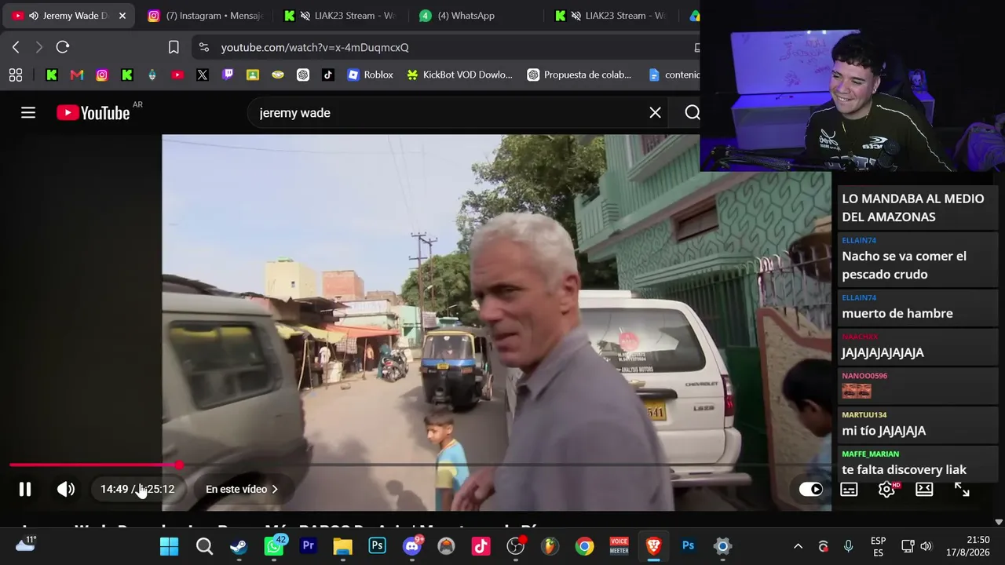Toggle subtitles in the video player

(x=849, y=489)
